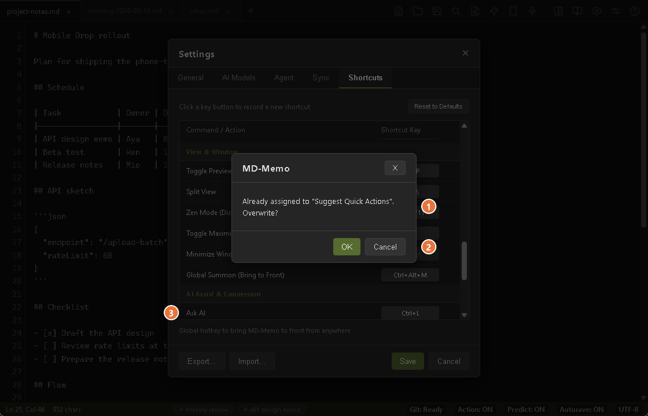
Task: Click the AI Assist & Conversion section header
Action: 223,294
